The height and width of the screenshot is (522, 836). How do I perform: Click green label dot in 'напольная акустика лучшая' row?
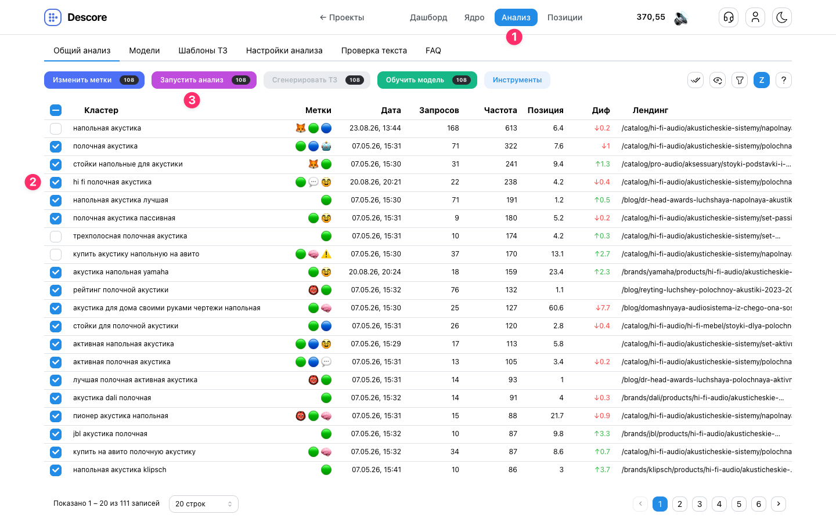pos(326,200)
